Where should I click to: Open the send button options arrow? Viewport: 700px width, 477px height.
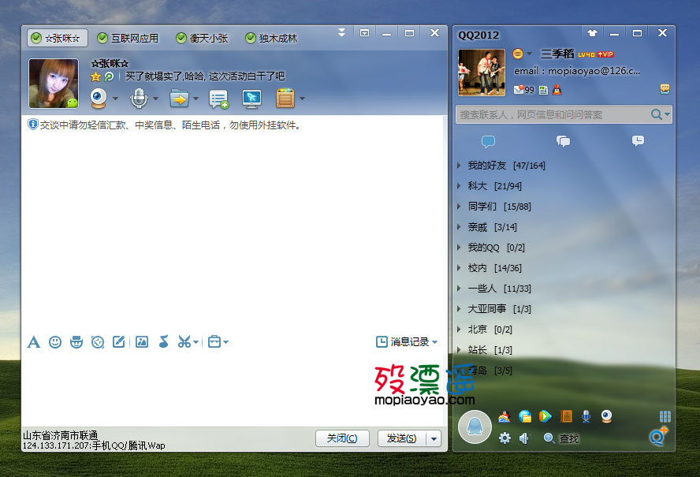click(434, 438)
